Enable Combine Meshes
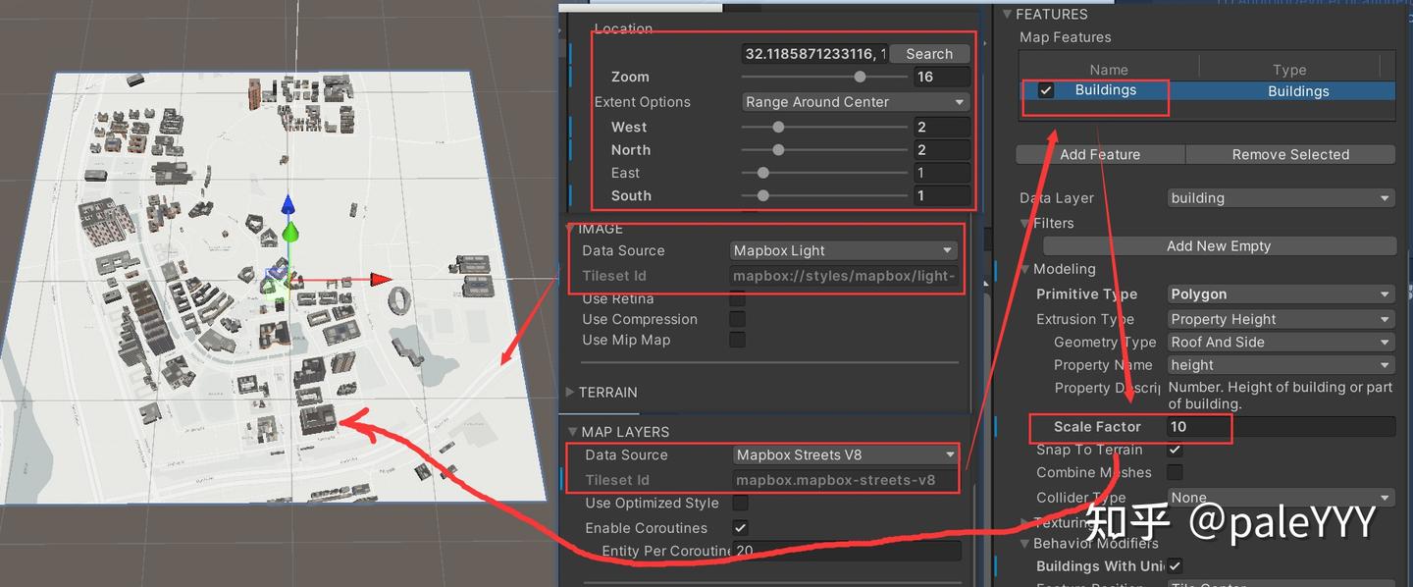The height and width of the screenshot is (587, 1413). click(x=1174, y=472)
